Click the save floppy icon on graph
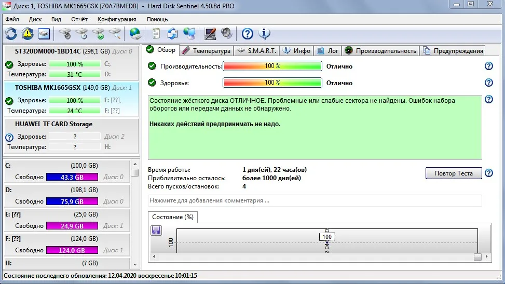Screen dimensions: 505x284 (156, 231)
